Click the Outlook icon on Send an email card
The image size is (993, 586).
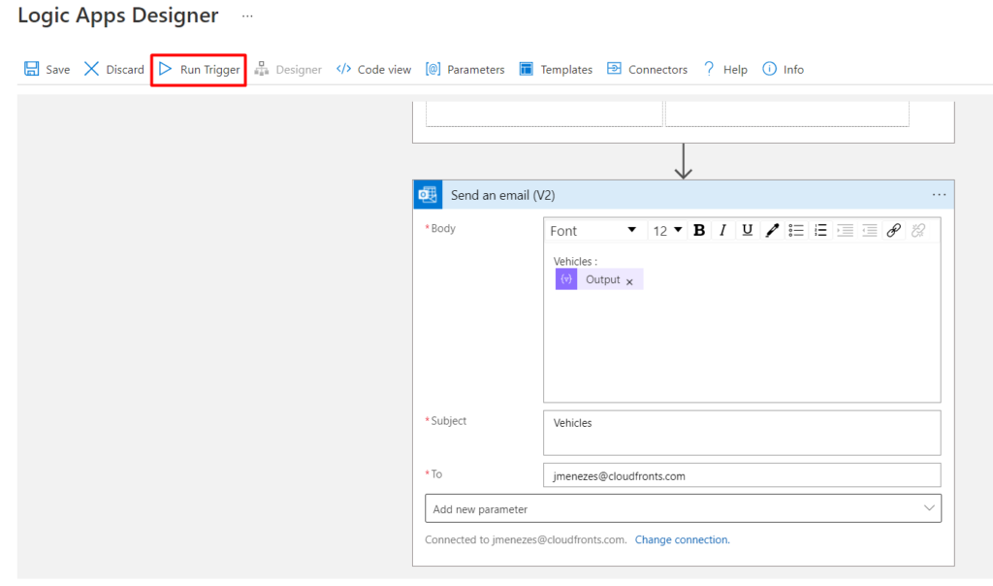click(428, 195)
